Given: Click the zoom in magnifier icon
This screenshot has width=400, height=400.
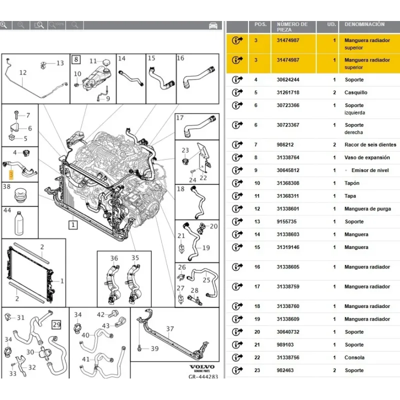Looking at the screenshot, I should coord(3,24).
